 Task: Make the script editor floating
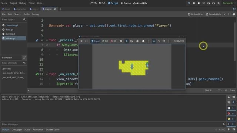[234, 14]
